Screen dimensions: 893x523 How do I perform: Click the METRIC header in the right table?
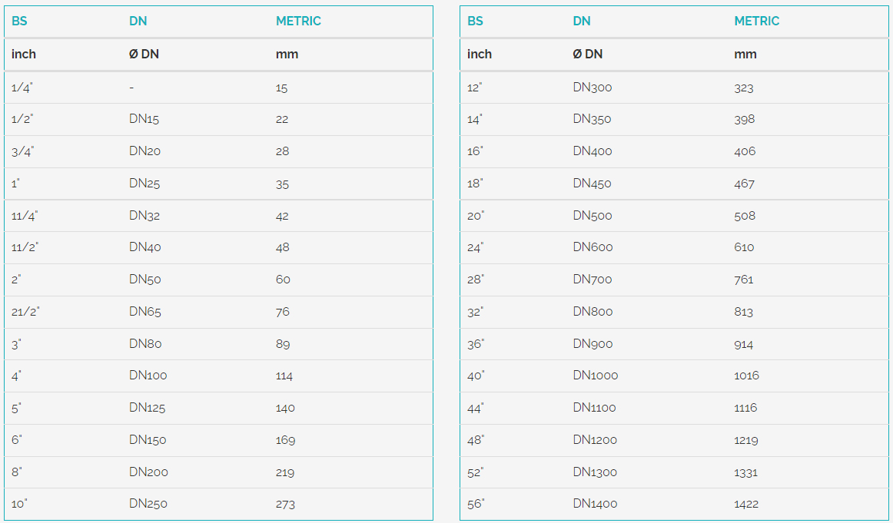756,22
